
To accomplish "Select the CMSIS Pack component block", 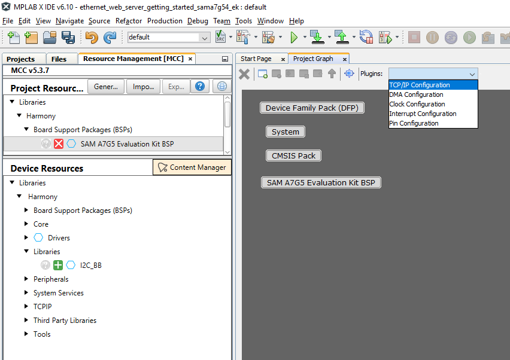I will click(x=293, y=155).
